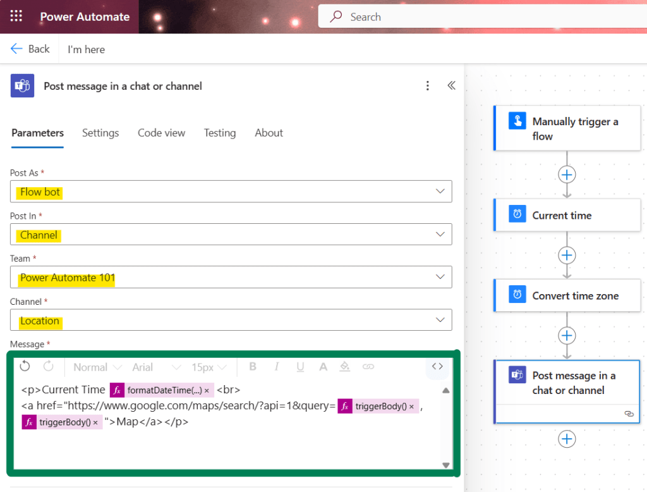647x492 pixels.
Task: Click the bold formatting icon
Action: [253, 367]
